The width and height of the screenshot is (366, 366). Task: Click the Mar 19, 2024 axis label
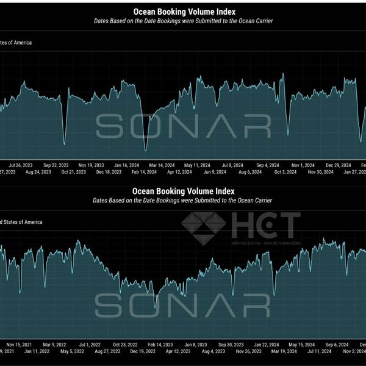284,351
